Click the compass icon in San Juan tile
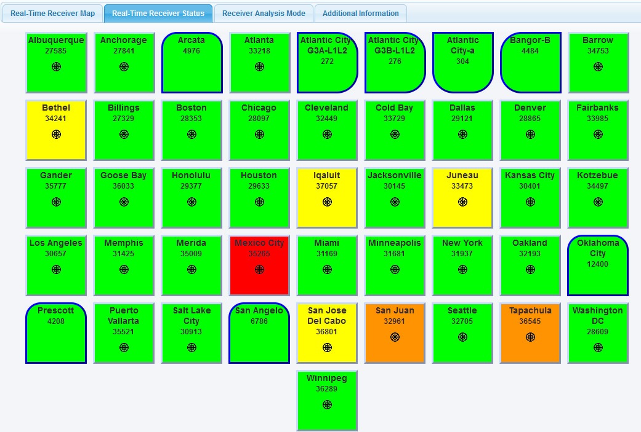 click(395, 337)
